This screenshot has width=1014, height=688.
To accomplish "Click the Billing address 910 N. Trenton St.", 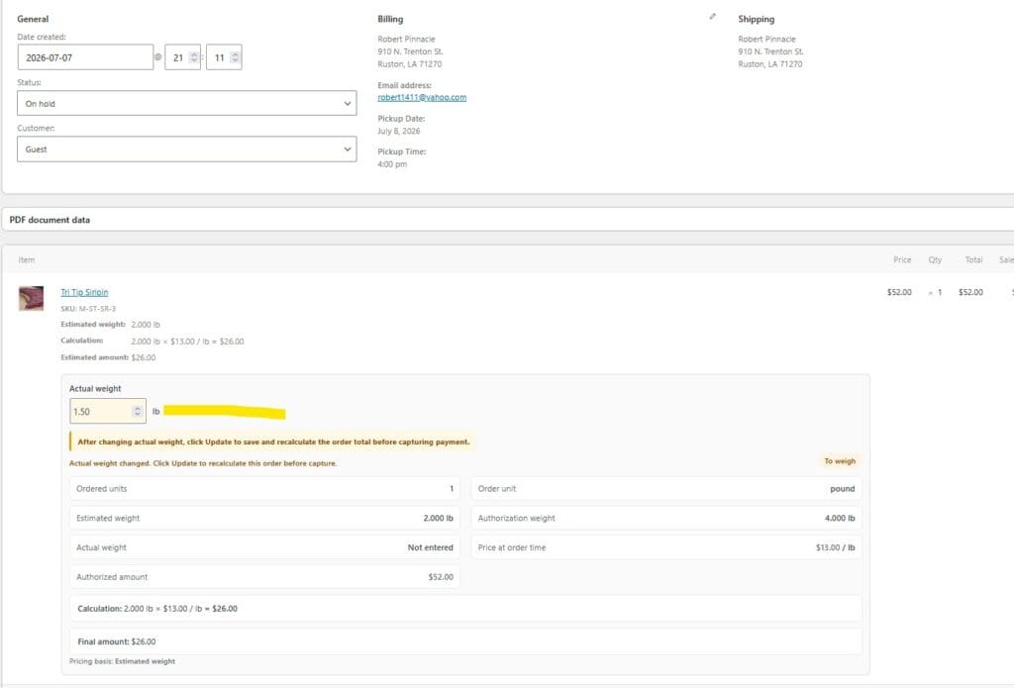I will [x=410, y=51].
